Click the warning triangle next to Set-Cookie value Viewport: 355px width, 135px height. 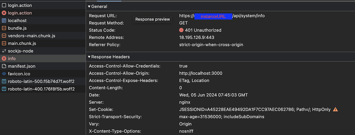pos(335,109)
